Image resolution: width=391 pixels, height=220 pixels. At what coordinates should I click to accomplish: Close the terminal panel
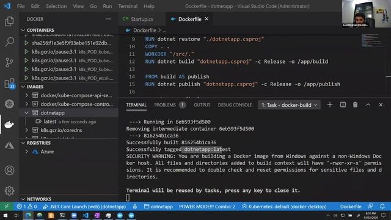[x=381, y=105]
